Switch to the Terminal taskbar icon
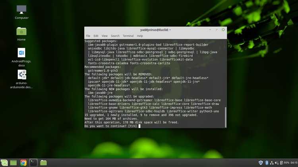Screen dimensions: 298x167 (33, 163)
